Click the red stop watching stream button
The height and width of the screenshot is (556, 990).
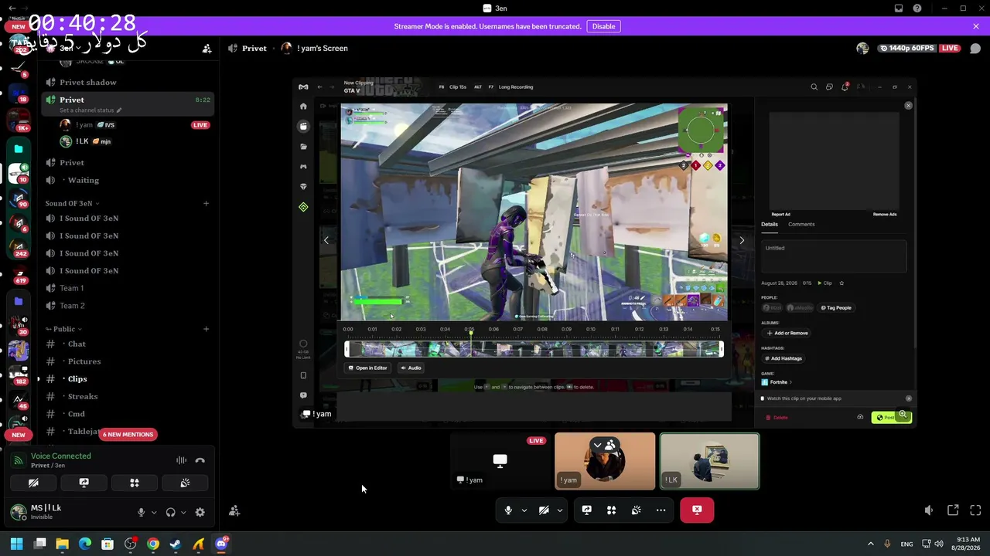point(697,510)
